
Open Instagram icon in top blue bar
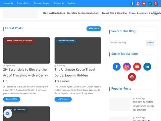click(x=138, y=4)
